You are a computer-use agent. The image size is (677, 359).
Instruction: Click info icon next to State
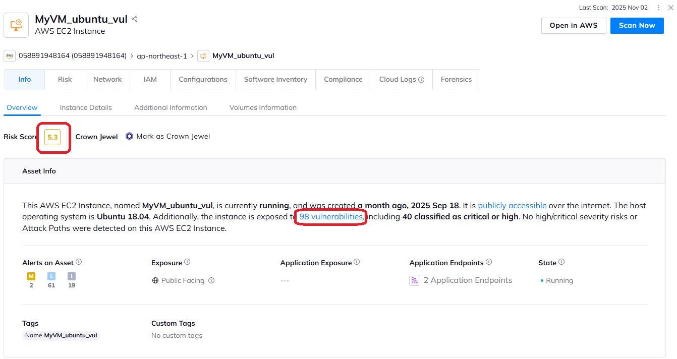tap(561, 262)
